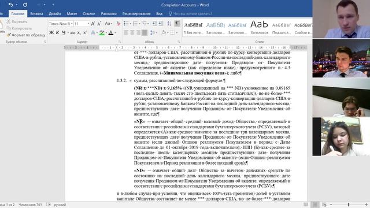Apply the first 'Заголово...' heading style
This screenshot has height=208, width=370.
[215, 28]
